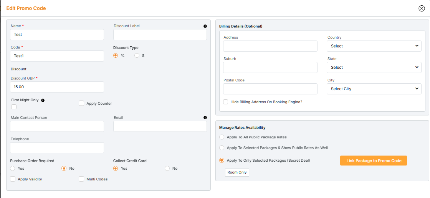Choose No for Collect Credit Card
This screenshot has width=430, height=198.
pos(167,168)
